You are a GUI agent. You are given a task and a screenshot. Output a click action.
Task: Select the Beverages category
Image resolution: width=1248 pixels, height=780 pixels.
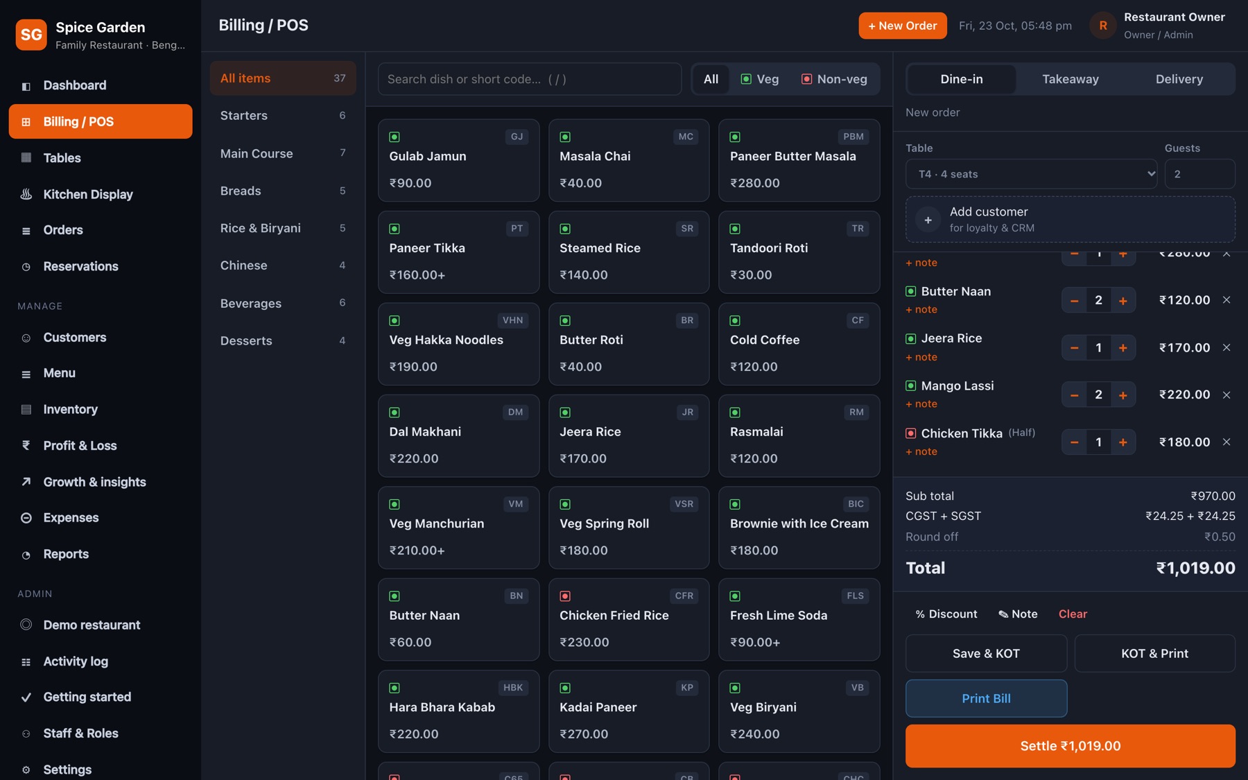[x=283, y=304]
